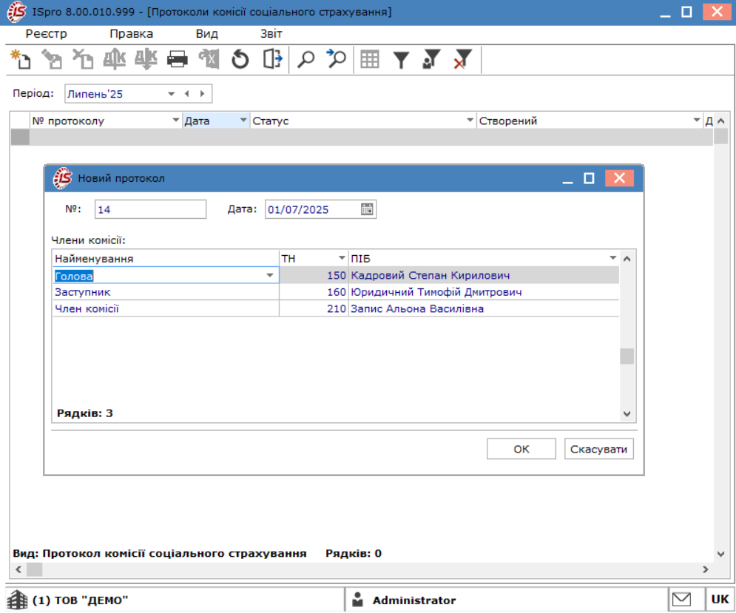Open the Створений column filter dropdown
Viewport: 736px width, 613px height.
[697, 121]
